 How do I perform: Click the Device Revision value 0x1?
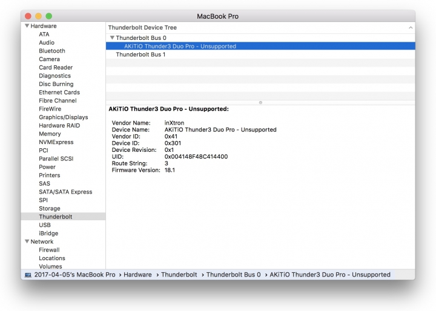coord(169,150)
